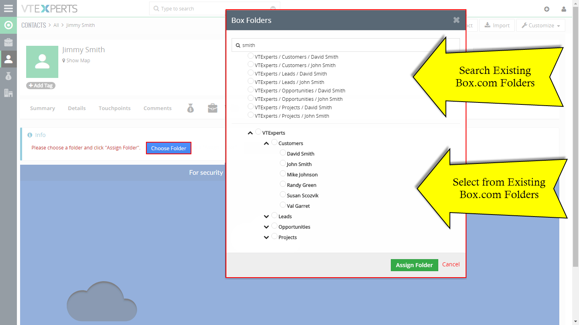Select John Smith under Customers tree
Viewport: 579px width, 325px height.
pyautogui.click(x=283, y=163)
